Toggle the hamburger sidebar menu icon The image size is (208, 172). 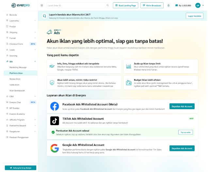(42, 6)
